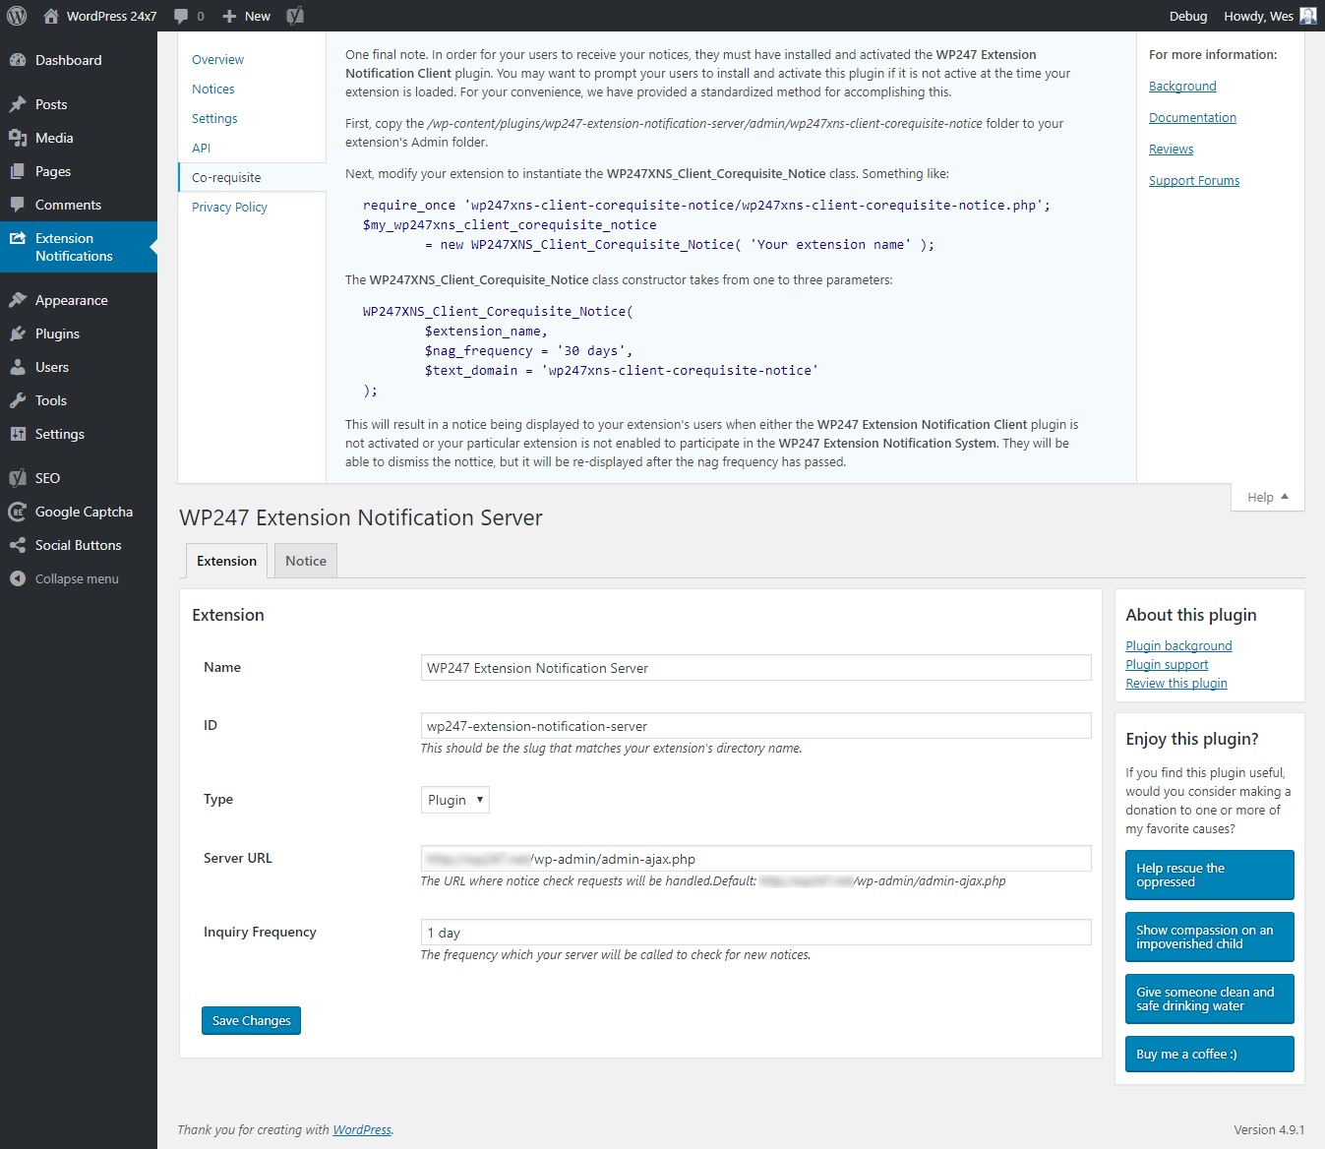Click the Version 4.9.1 footer text
This screenshot has height=1149, width=1325.
[x=1269, y=1129]
